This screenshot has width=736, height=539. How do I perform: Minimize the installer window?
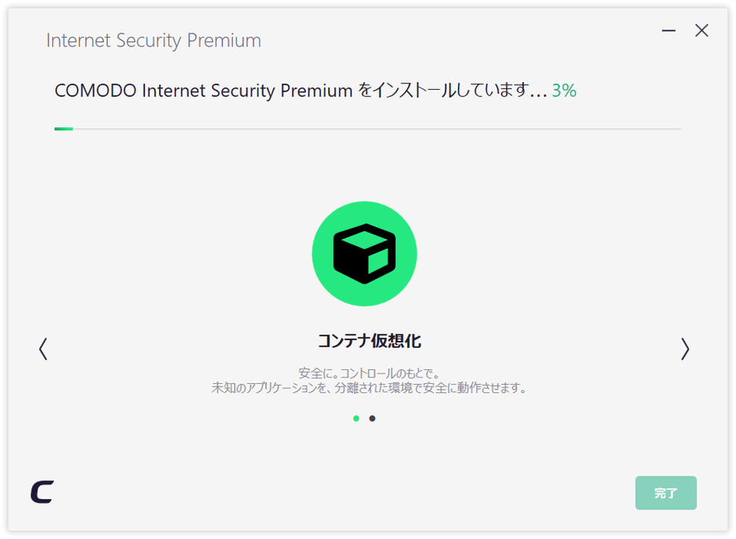pyautogui.click(x=668, y=31)
